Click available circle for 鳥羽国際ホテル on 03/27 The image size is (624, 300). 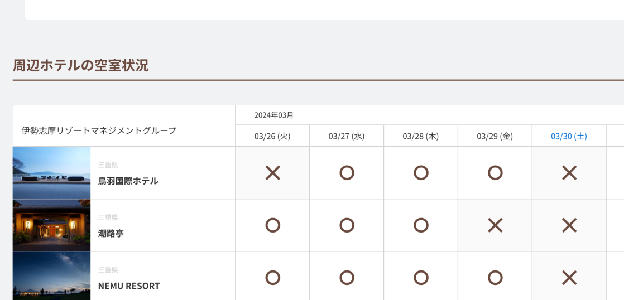point(347,173)
